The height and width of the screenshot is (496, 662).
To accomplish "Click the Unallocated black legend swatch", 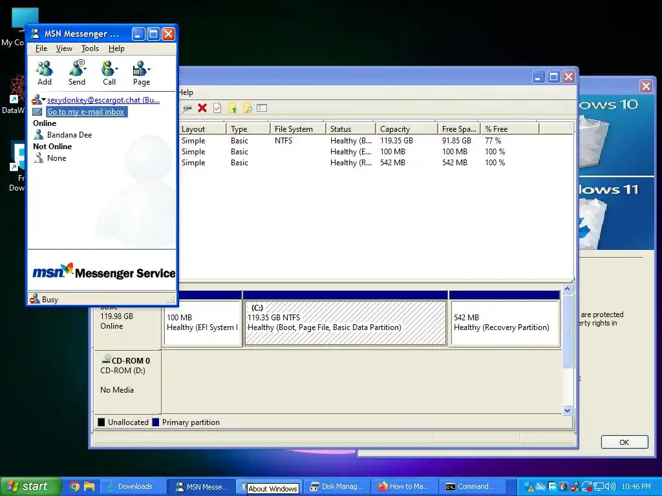I will (x=101, y=422).
